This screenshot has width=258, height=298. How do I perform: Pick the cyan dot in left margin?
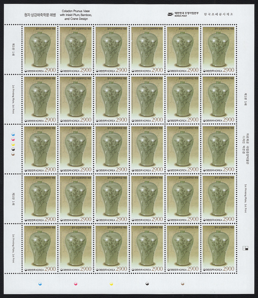(x=13, y=135)
